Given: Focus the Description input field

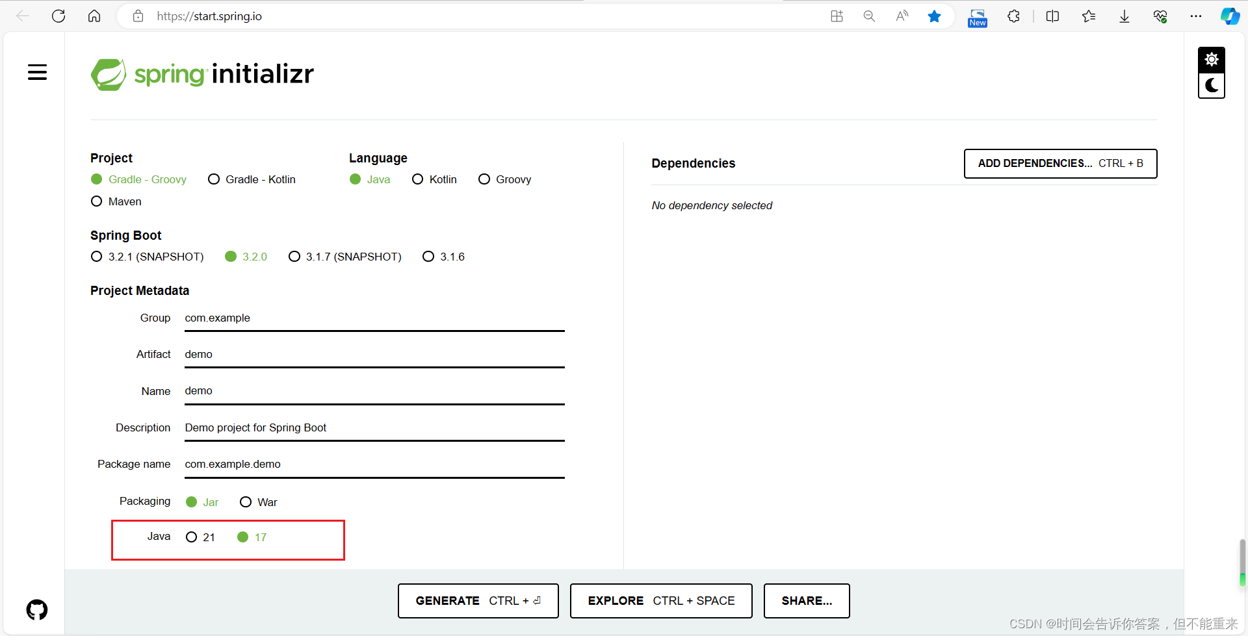Looking at the screenshot, I should 374,428.
